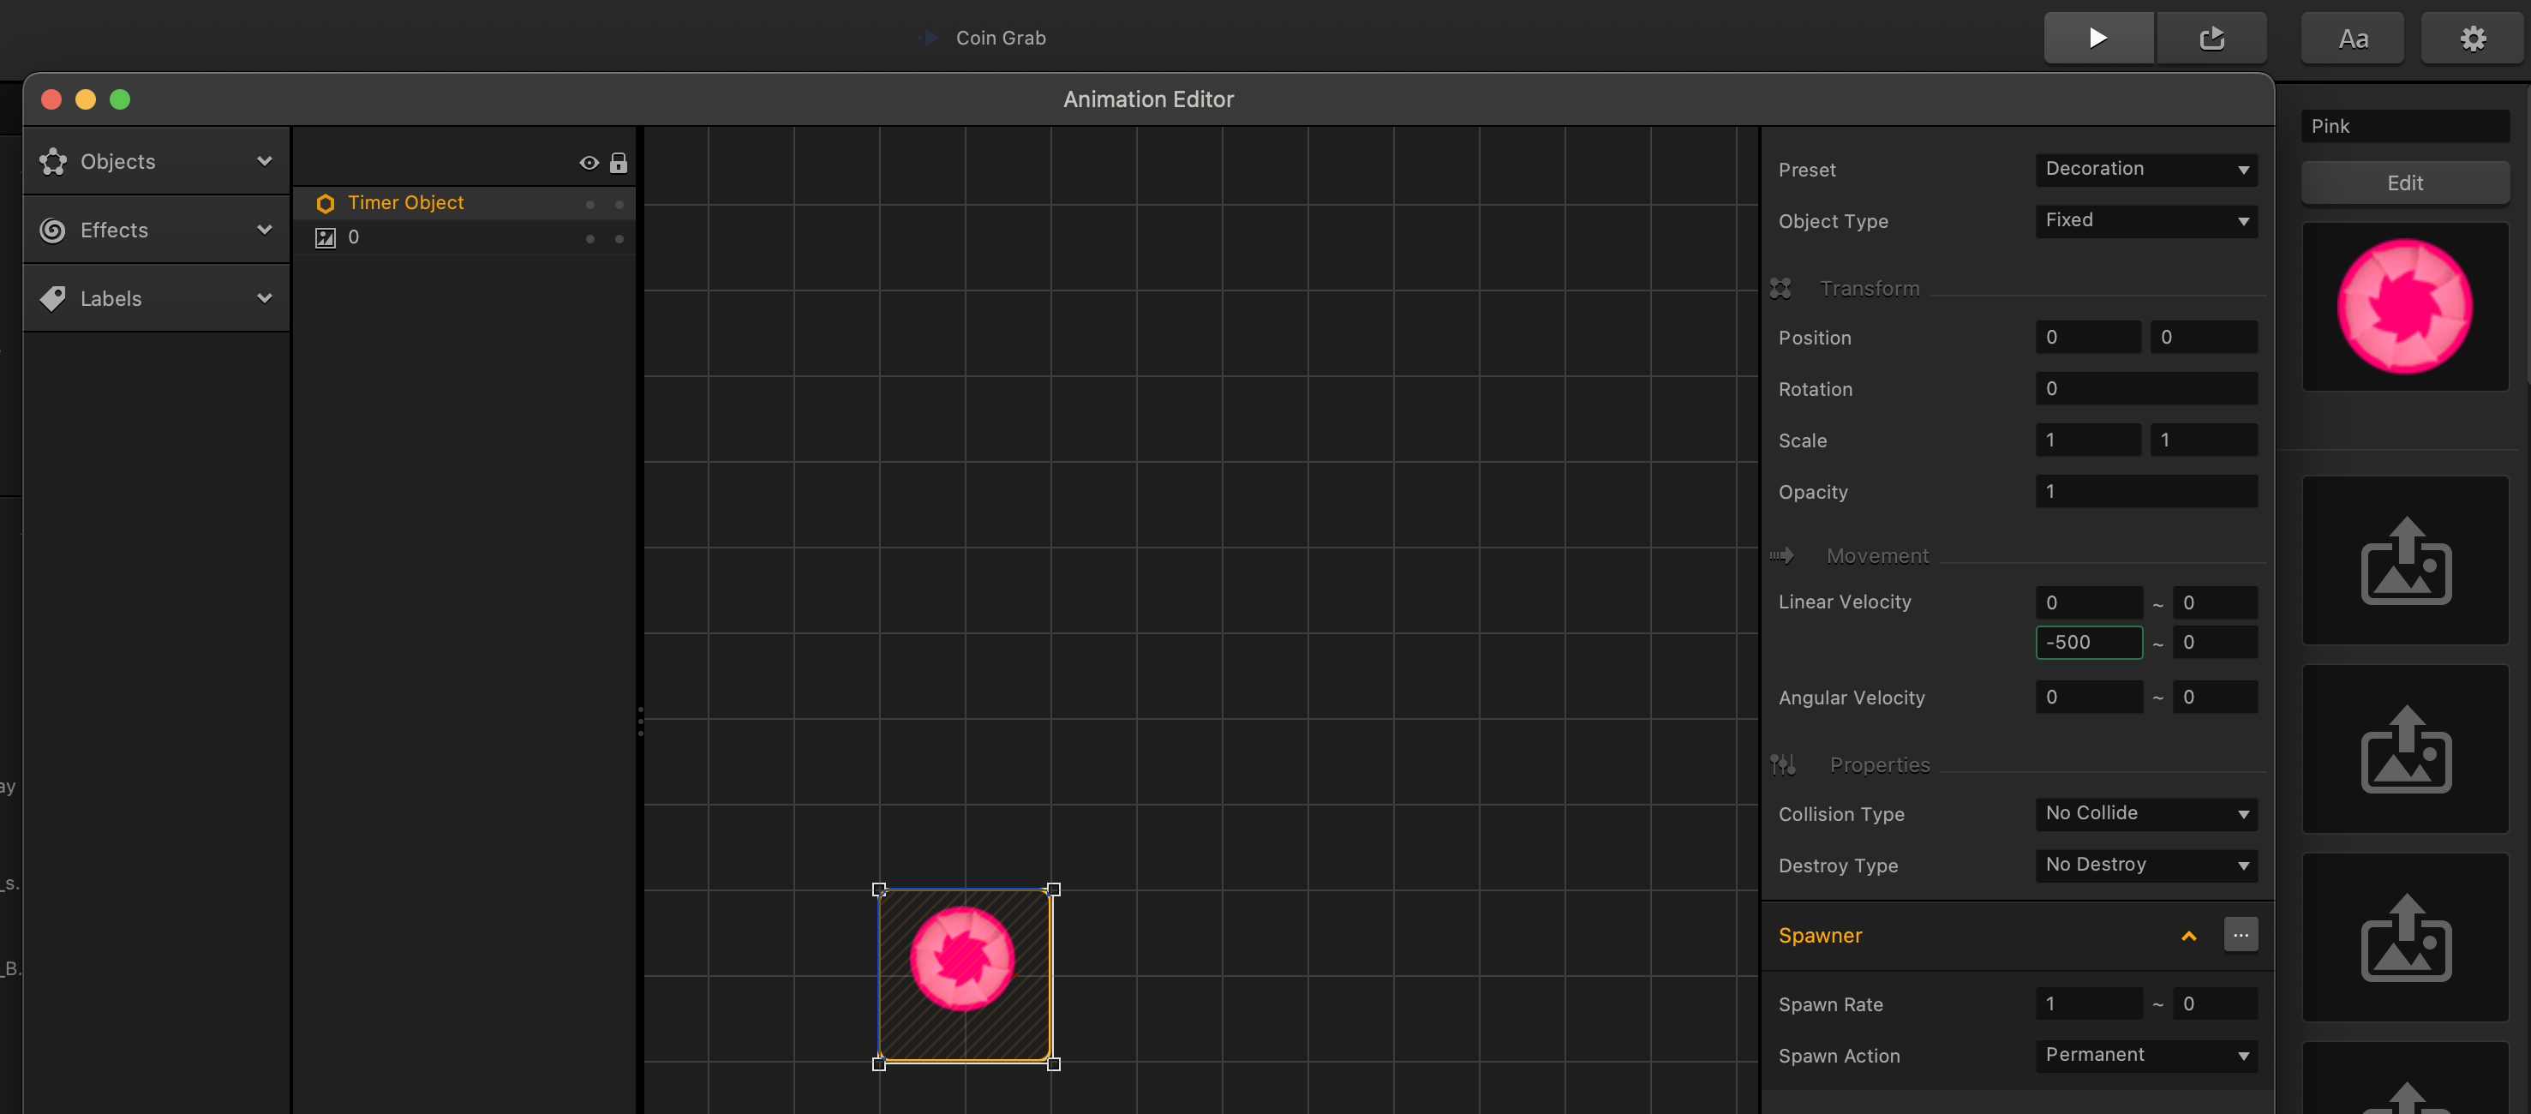This screenshot has height=1114, width=2531.
Task: Click the Edit button under Pink
Action: 2404,183
